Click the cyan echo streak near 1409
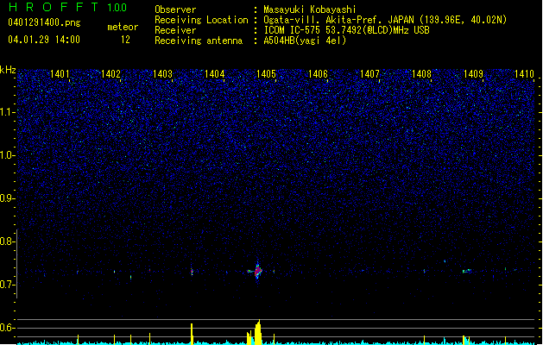543x345 pixels. pyautogui.click(x=467, y=271)
